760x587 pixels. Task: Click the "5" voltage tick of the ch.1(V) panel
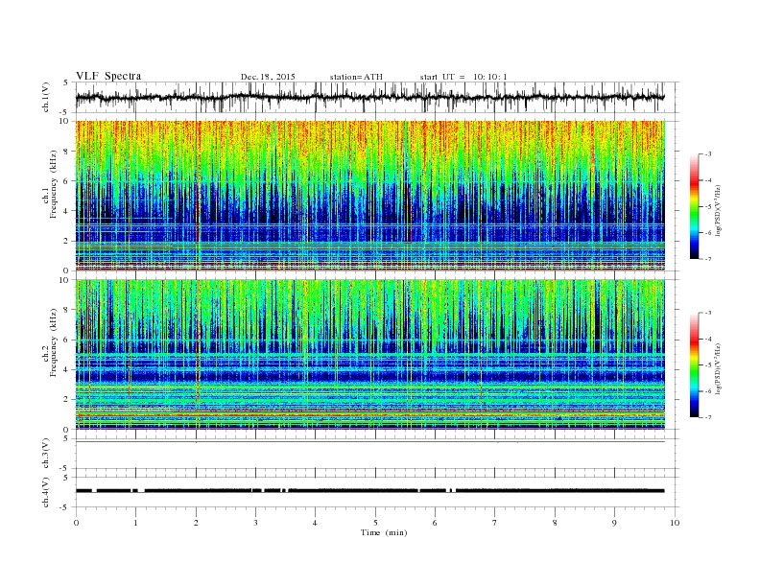click(66, 82)
